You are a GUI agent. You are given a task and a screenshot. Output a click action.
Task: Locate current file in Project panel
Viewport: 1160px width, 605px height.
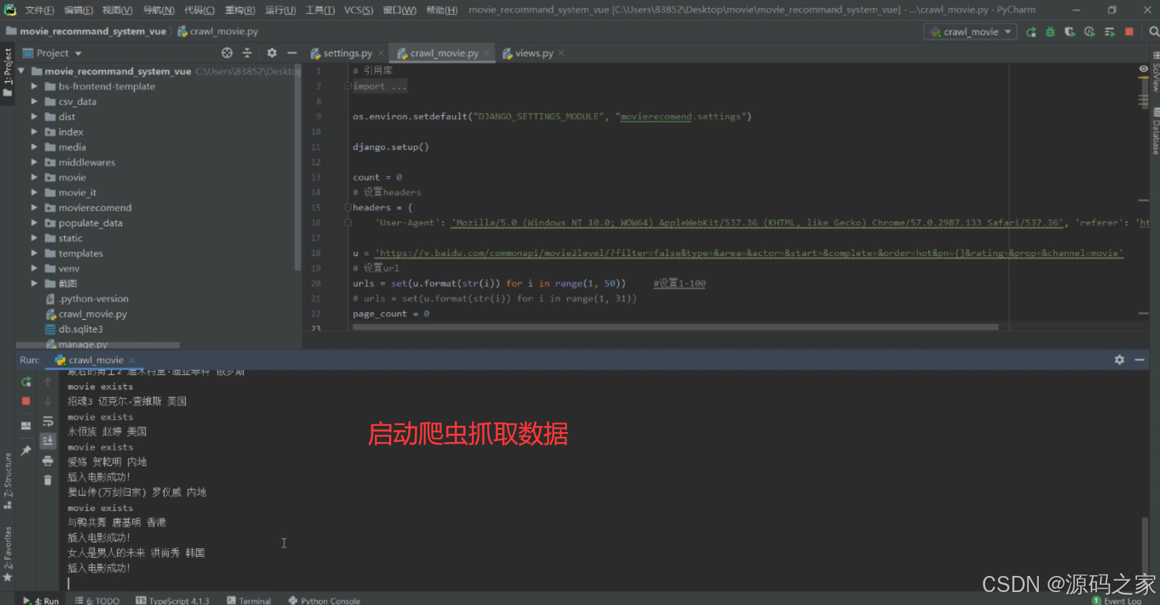[x=227, y=53]
